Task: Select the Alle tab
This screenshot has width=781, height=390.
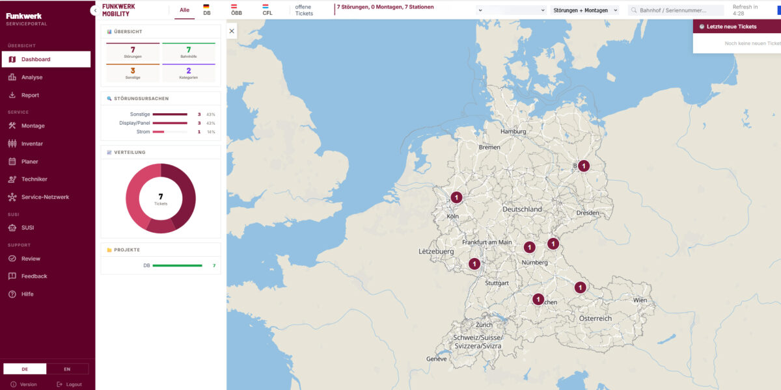Action: [184, 10]
